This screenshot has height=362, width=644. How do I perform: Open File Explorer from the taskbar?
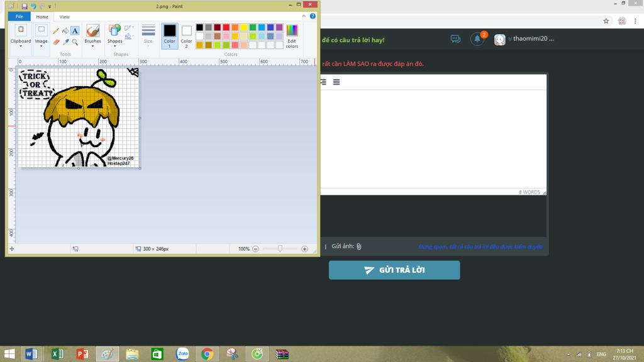[x=132, y=354]
